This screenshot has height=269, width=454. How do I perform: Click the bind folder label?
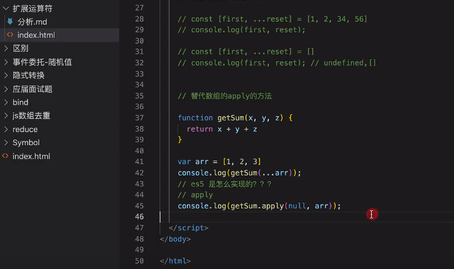[20, 102]
